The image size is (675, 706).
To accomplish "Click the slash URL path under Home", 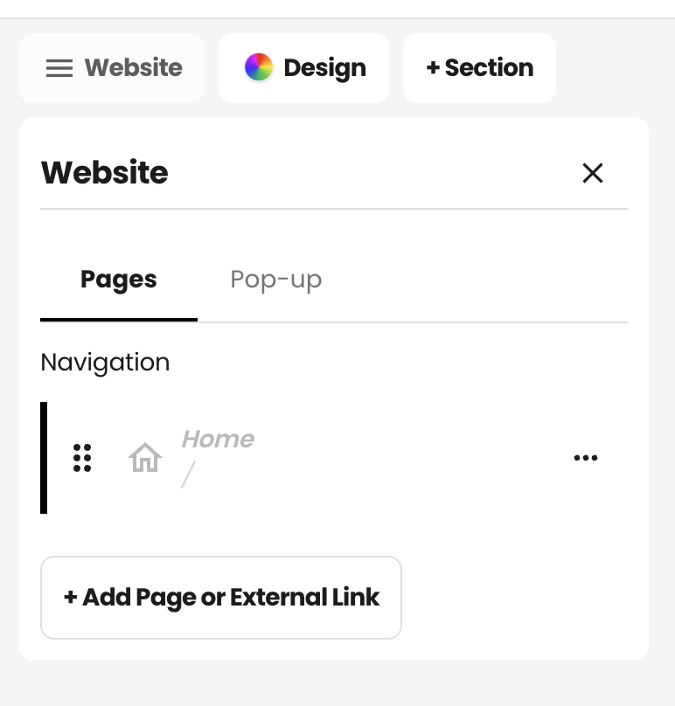I will [x=188, y=474].
